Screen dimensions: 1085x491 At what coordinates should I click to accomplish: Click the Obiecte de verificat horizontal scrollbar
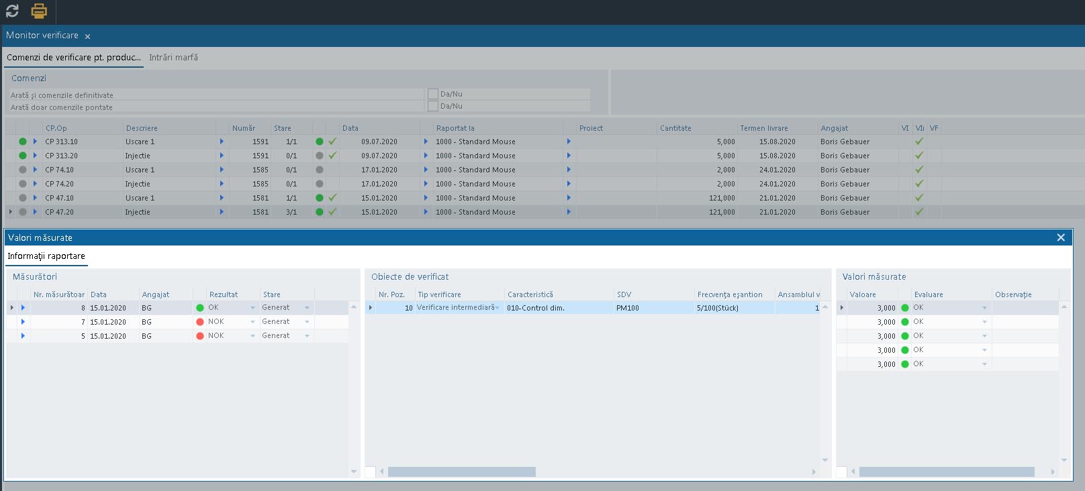click(462, 472)
